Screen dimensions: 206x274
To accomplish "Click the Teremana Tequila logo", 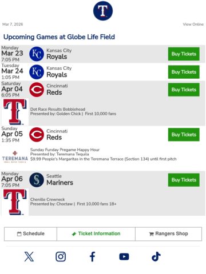I will click(x=15, y=156).
